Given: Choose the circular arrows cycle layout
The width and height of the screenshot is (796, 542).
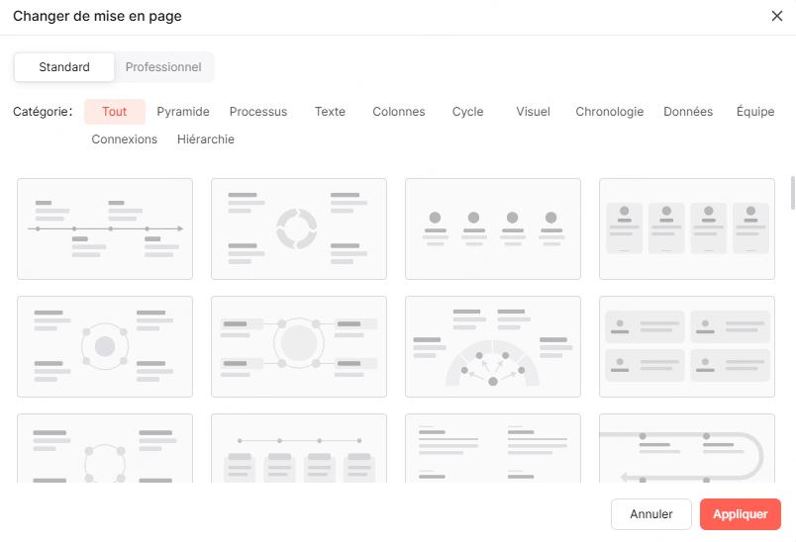Looking at the screenshot, I should click(x=298, y=228).
